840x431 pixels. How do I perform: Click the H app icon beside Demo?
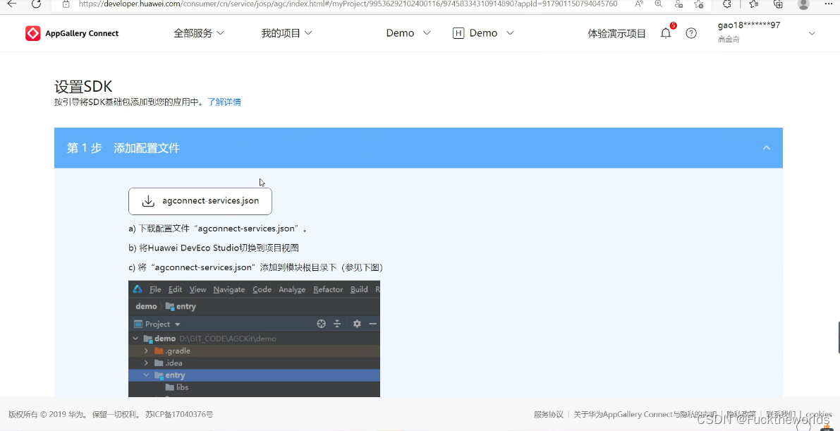[x=458, y=33]
